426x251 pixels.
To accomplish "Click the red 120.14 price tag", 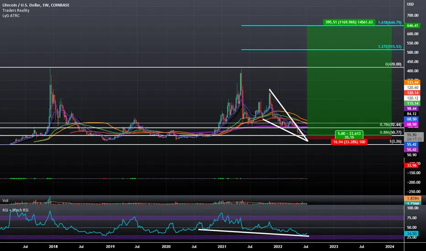I will (412, 93).
